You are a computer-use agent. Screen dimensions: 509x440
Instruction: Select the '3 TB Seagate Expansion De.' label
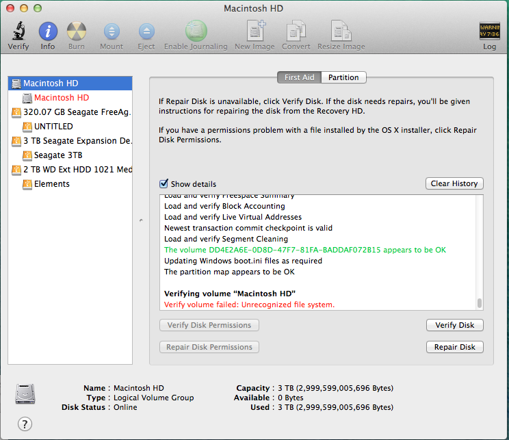(x=77, y=140)
